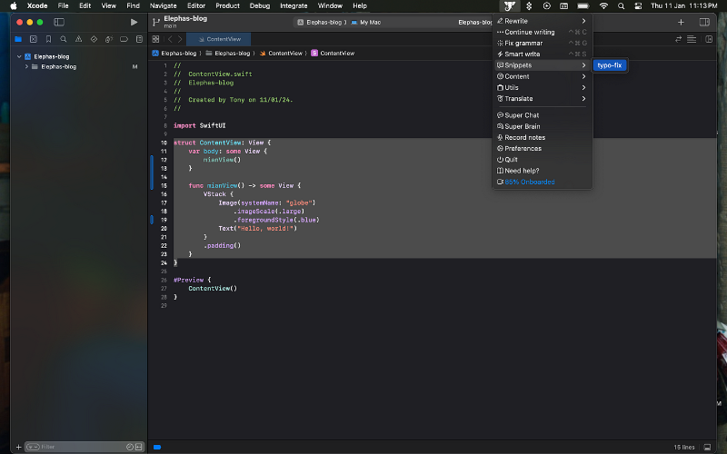The height and width of the screenshot is (454, 727).
Task: Click the Elephas icon in the menu bar
Action: [510, 5]
